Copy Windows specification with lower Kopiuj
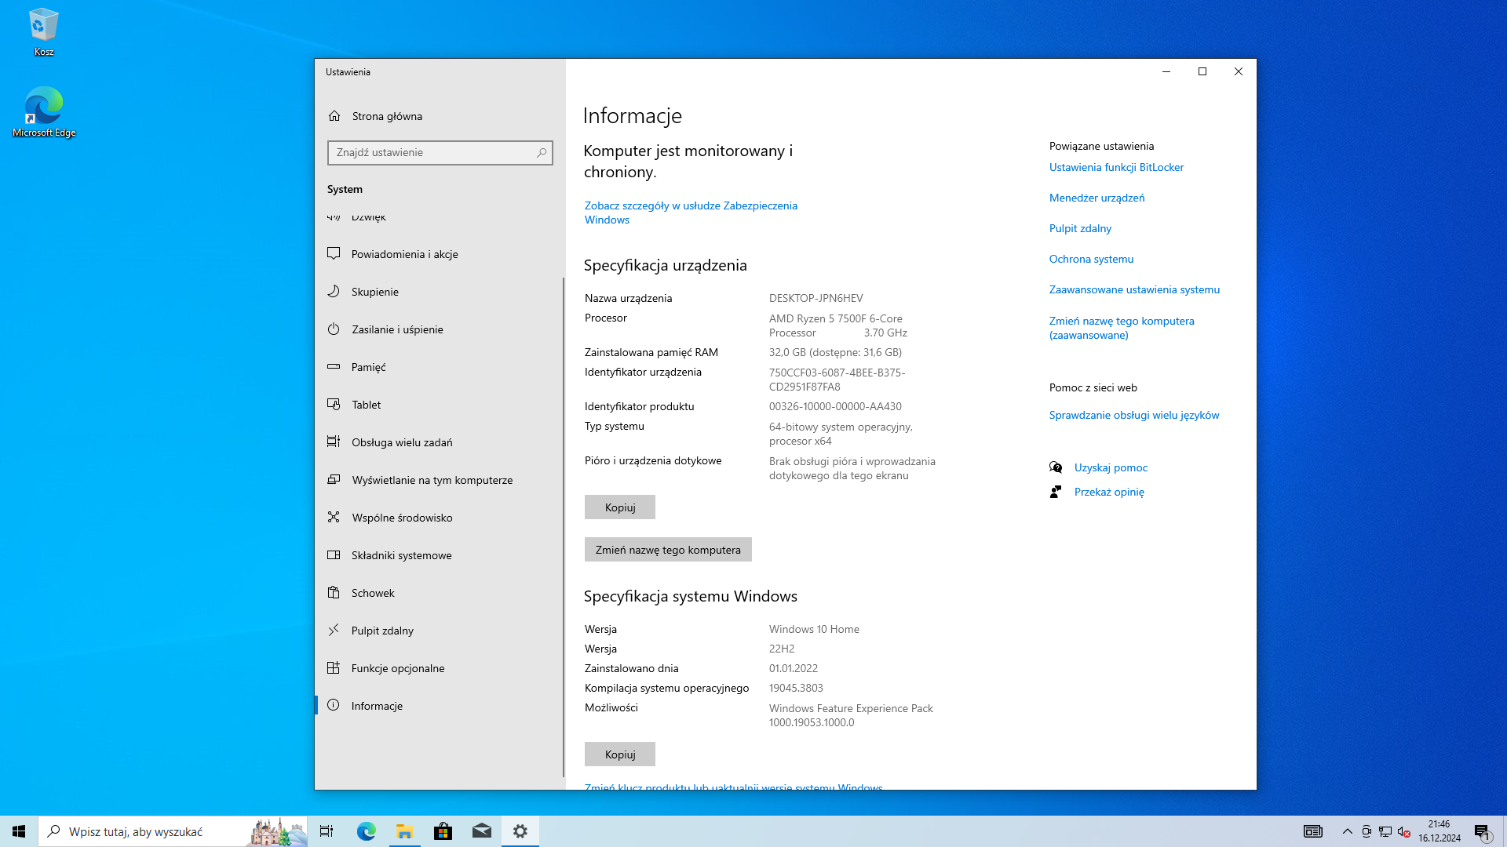1507x847 pixels. click(x=620, y=754)
